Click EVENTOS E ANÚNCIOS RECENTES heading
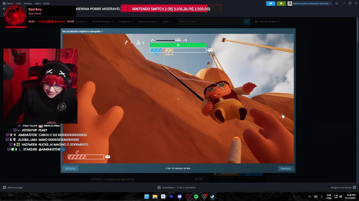 tap(112, 180)
